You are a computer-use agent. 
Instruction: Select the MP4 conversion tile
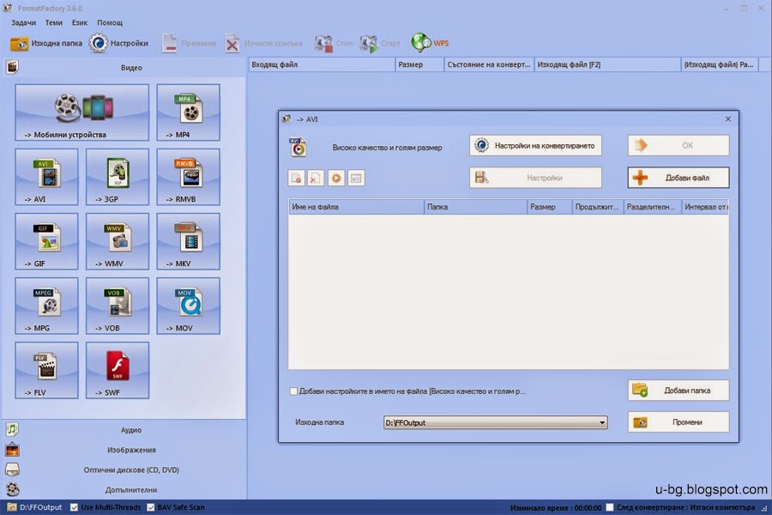point(188,112)
